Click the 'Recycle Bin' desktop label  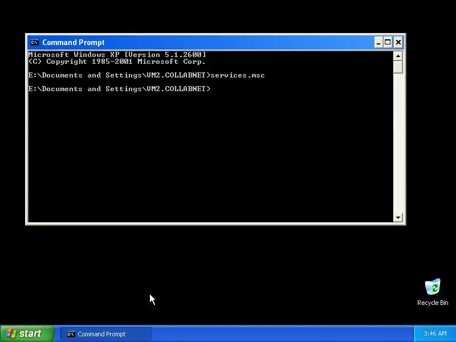point(433,303)
